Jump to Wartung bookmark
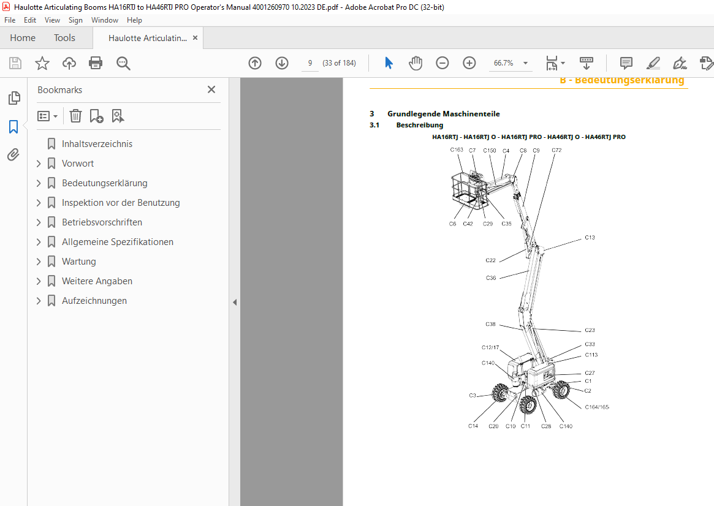 pyautogui.click(x=79, y=261)
